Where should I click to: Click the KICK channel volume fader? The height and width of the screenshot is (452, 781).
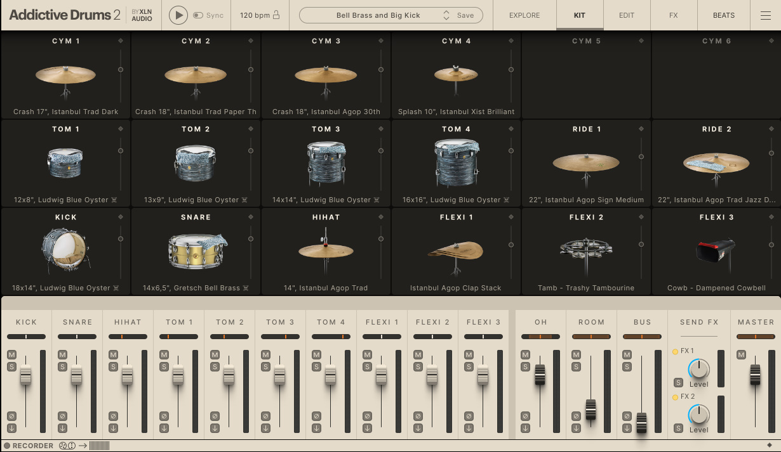pos(25,375)
